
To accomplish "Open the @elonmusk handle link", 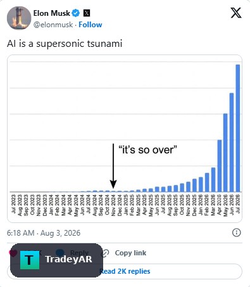I will 53,25.
